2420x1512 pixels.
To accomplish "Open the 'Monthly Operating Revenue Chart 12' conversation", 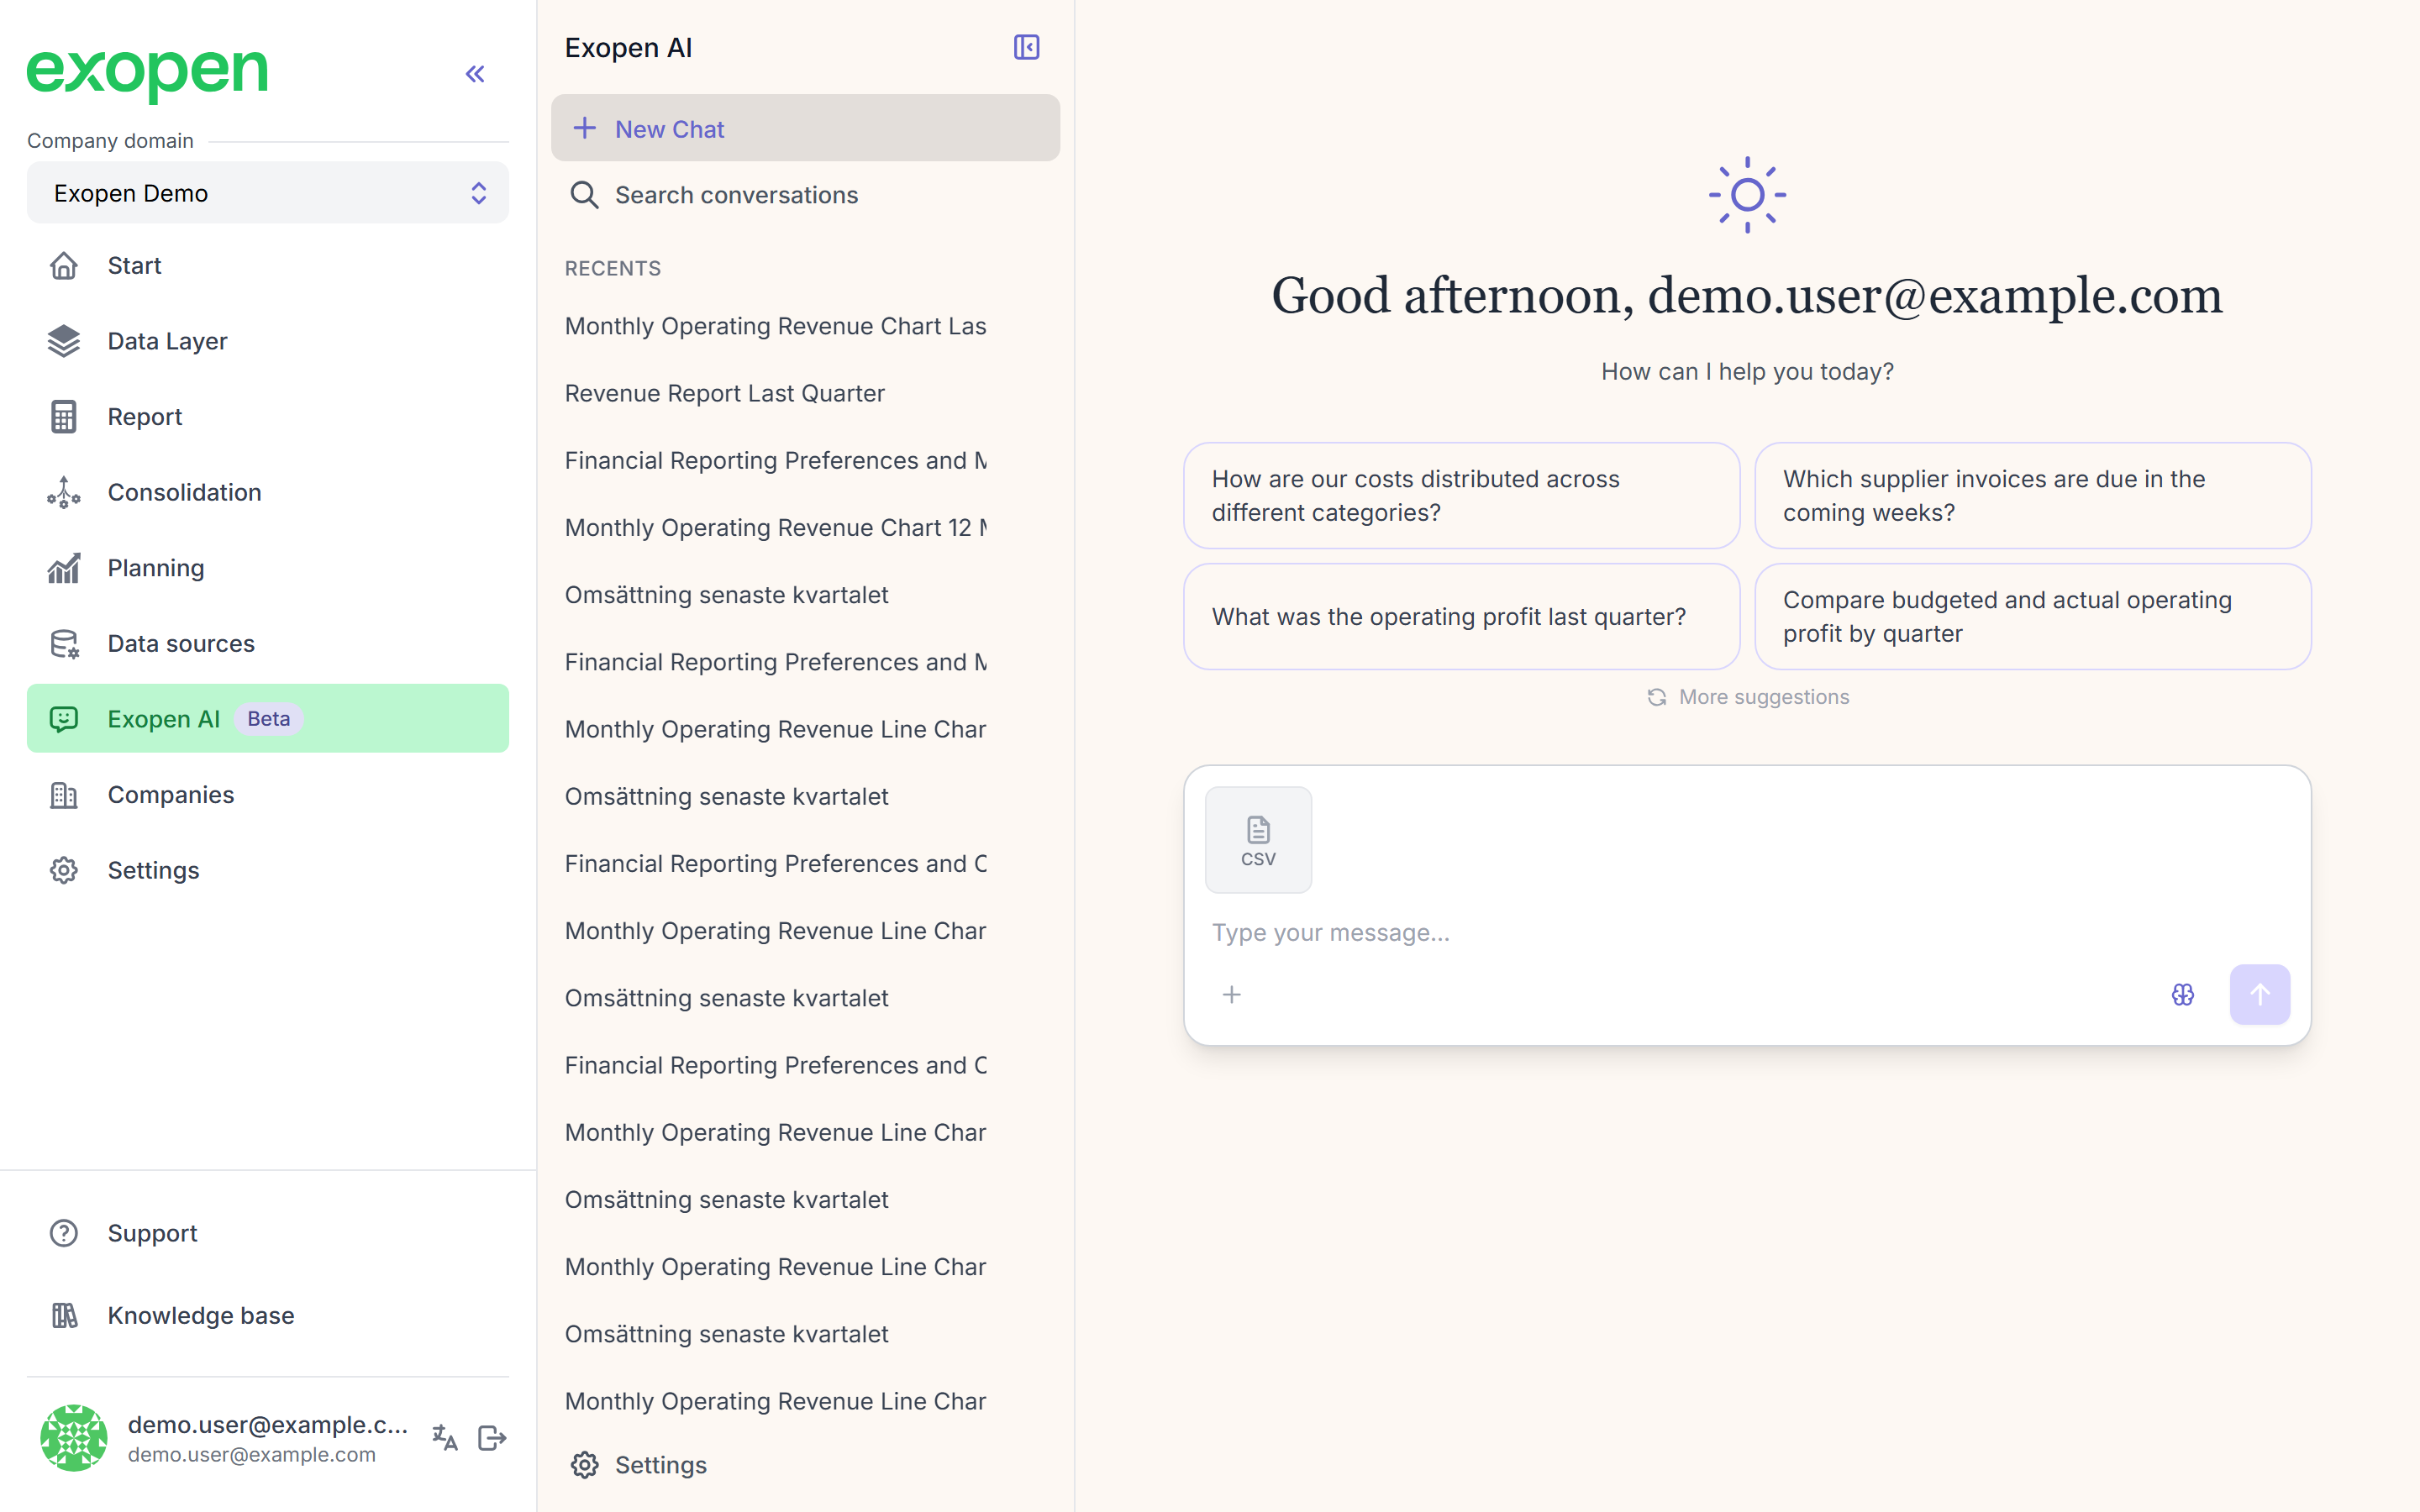I will (x=776, y=528).
